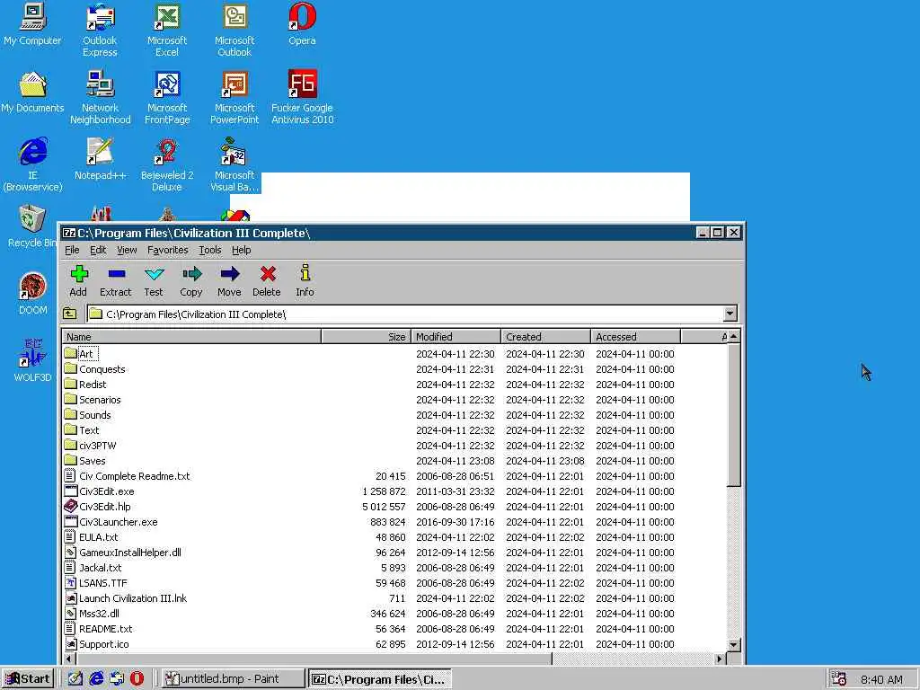Go up one folder level icon
This screenshot has width=920, height=690.
click(x=70, y=314)
